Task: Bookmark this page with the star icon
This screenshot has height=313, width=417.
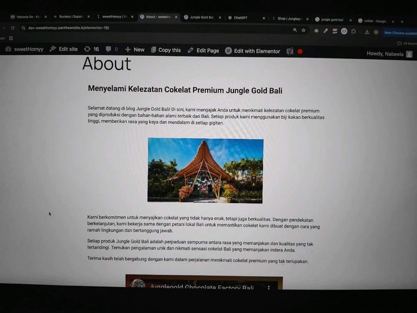Action: (304, 30)
